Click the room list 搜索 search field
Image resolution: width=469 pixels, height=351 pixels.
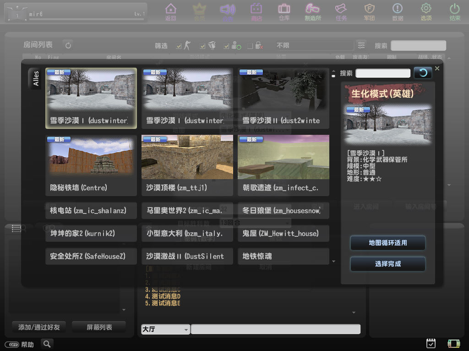[x=418, y=45]
